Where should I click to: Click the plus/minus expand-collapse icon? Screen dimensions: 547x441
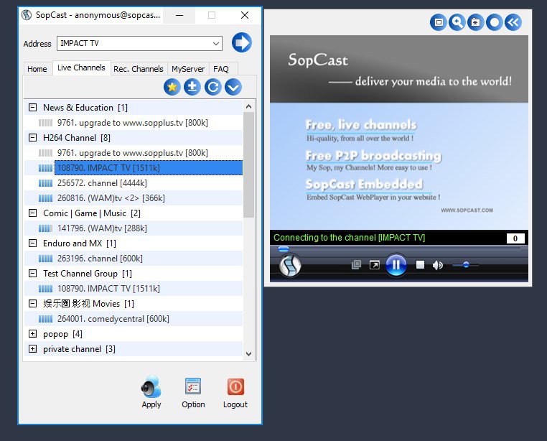click(192, 88)
